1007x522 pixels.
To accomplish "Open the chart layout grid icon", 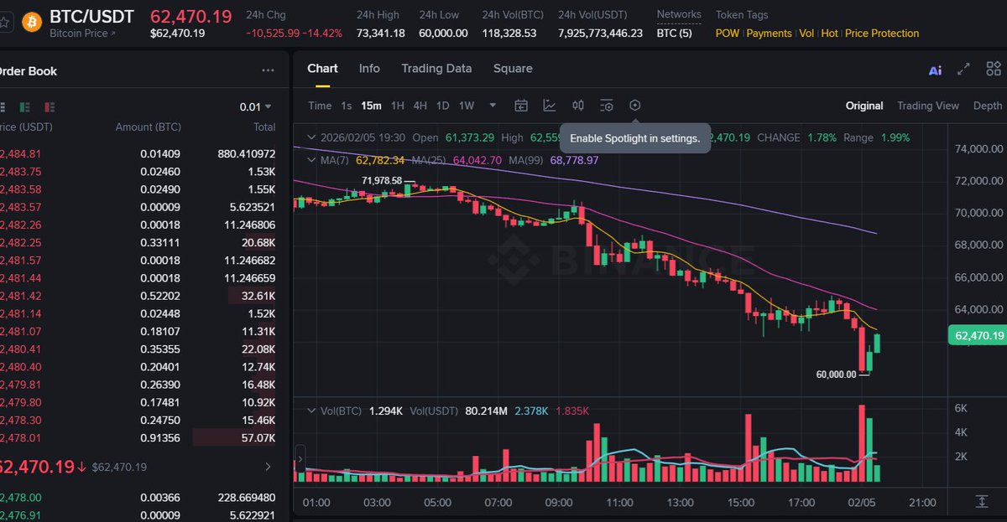I will pos(994,70).
